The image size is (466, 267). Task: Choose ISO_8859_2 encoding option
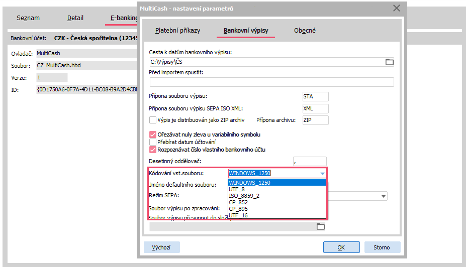(x=277, y=196)
